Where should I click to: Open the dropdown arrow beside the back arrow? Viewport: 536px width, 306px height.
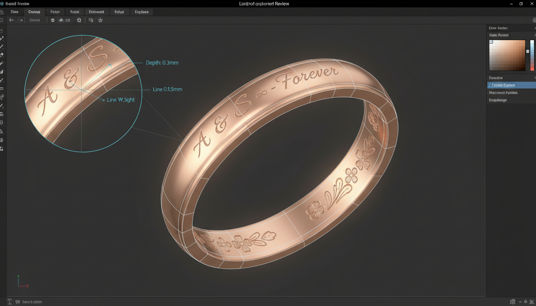22,20
